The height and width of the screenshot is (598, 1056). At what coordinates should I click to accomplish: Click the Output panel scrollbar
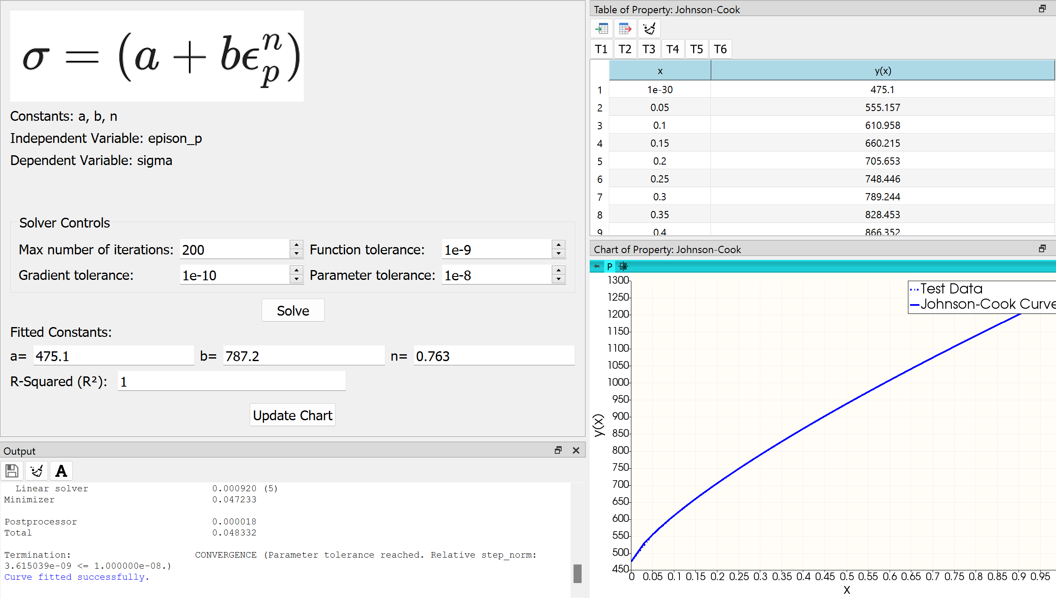577,573
